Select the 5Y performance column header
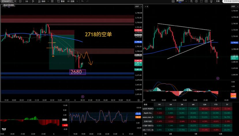 pyautogui.click(x=227, y=105)
